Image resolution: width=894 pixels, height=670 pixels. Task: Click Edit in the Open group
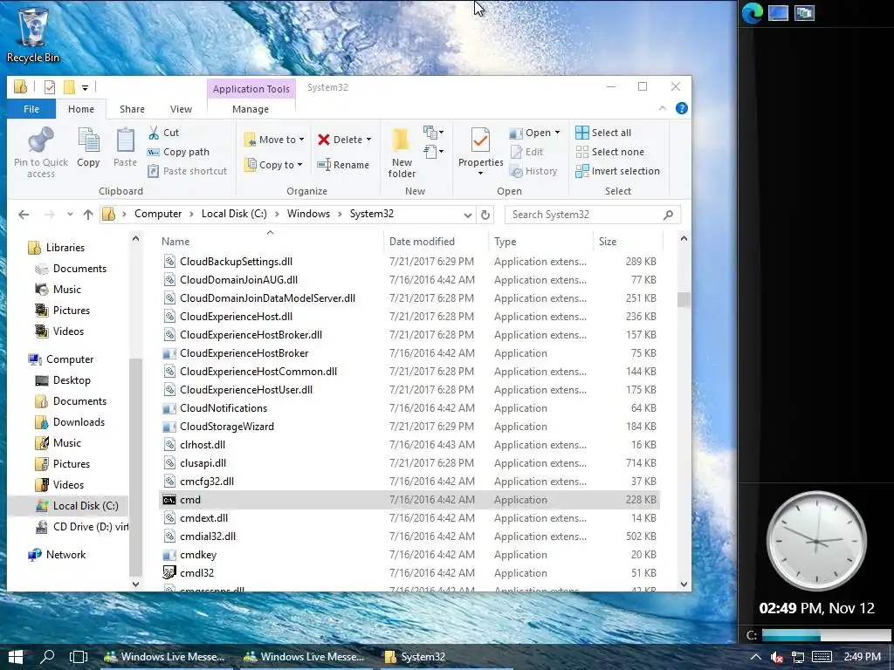(526, 152)
